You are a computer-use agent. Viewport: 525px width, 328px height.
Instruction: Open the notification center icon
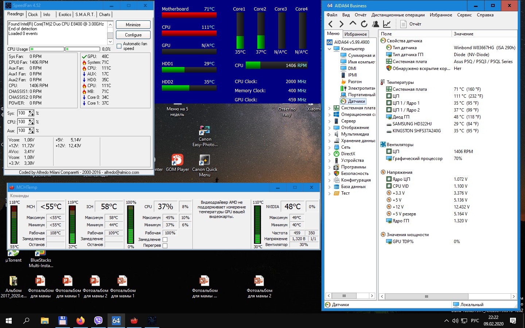click(x=513, y=321)
